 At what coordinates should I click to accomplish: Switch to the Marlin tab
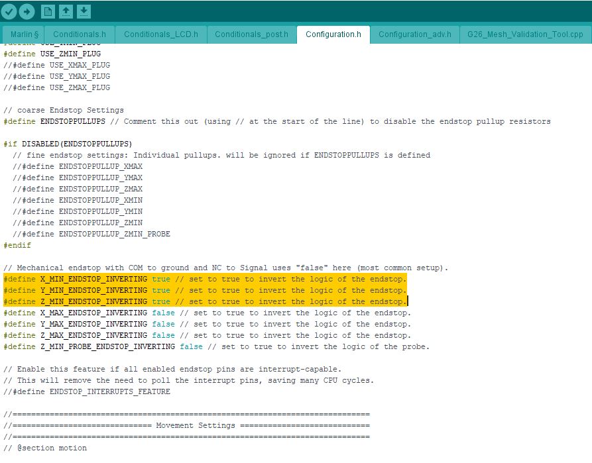click(x=24, y=34)
